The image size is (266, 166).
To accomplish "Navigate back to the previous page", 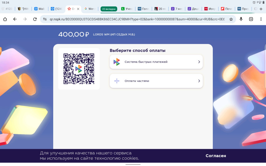I will point(15,19).
